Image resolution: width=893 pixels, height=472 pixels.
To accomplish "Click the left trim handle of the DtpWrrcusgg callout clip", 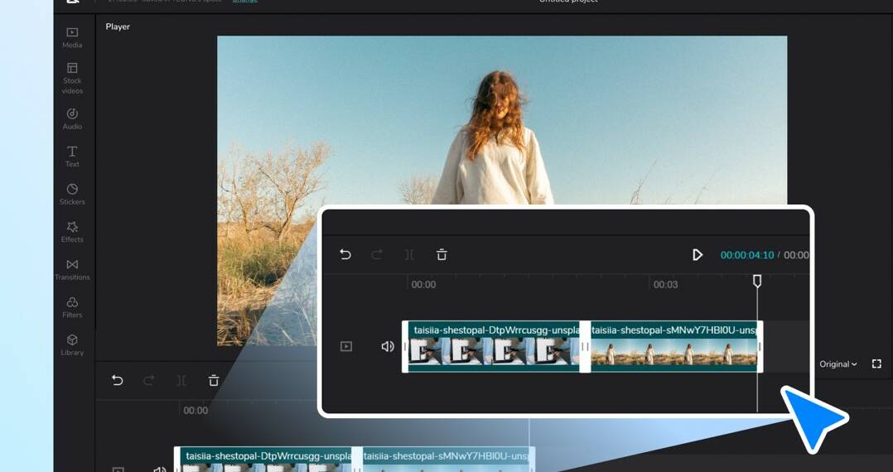I will (405, 347).
